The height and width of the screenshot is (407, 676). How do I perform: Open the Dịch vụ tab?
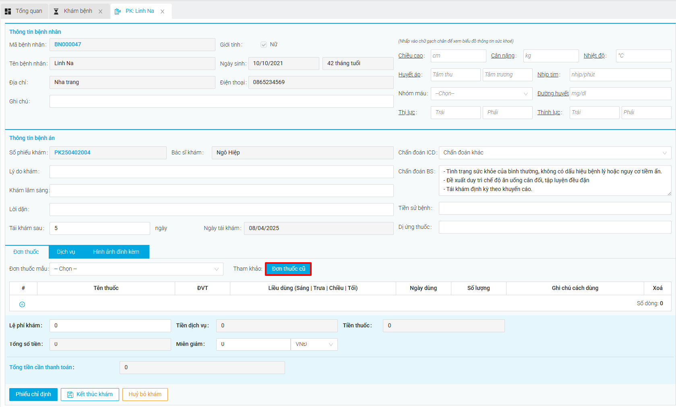point(66,252)
